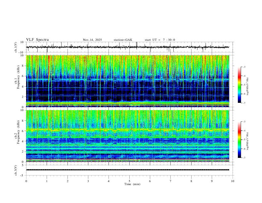Click inside the ch.2 spectrogram panel
The height and width of the screenshot is (203, 262).
coord(128,136)
